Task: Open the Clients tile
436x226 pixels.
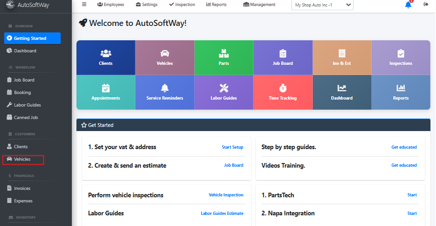Action: pos(106,57)
